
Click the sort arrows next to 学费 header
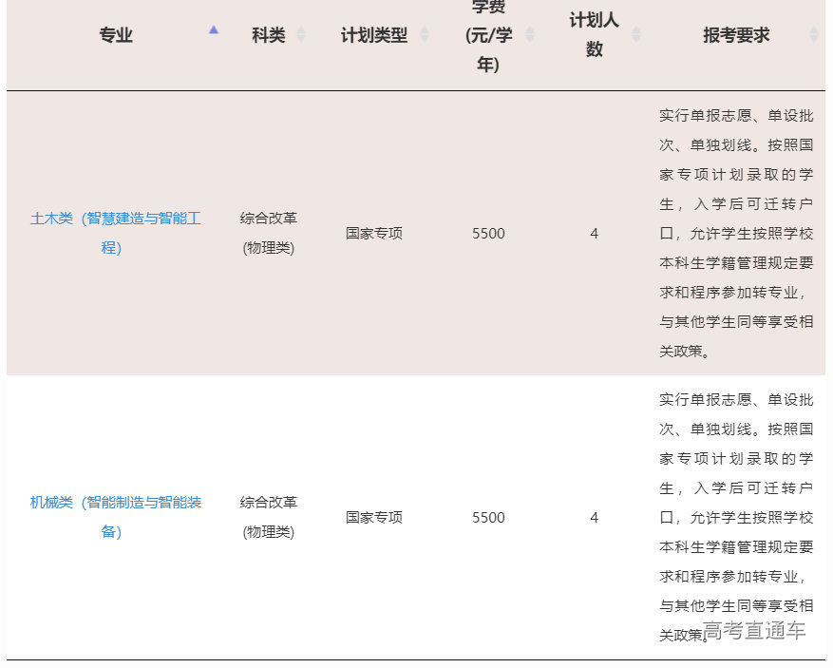pos(530,35)
